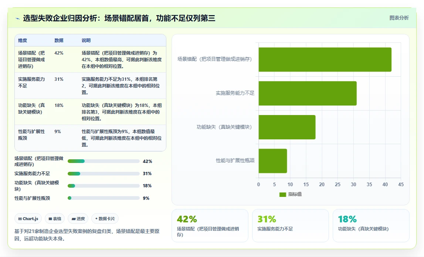The height and width of the screenshot is (257, 424).
Task: Click the 18% table cell
Action: 59,105
